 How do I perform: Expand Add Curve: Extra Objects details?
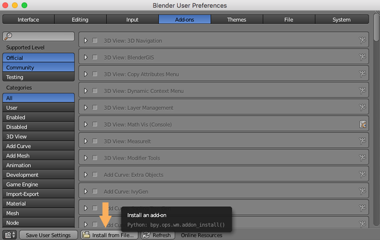[86, 174]
